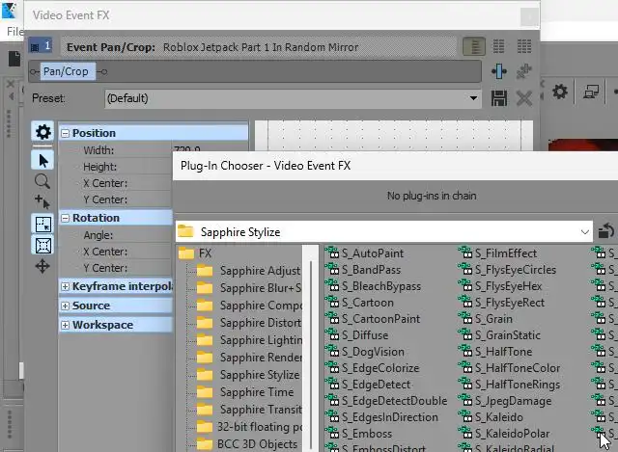Screen dimensions: 618x452
Task: Collapse the Position section
Action: (66, 133)
